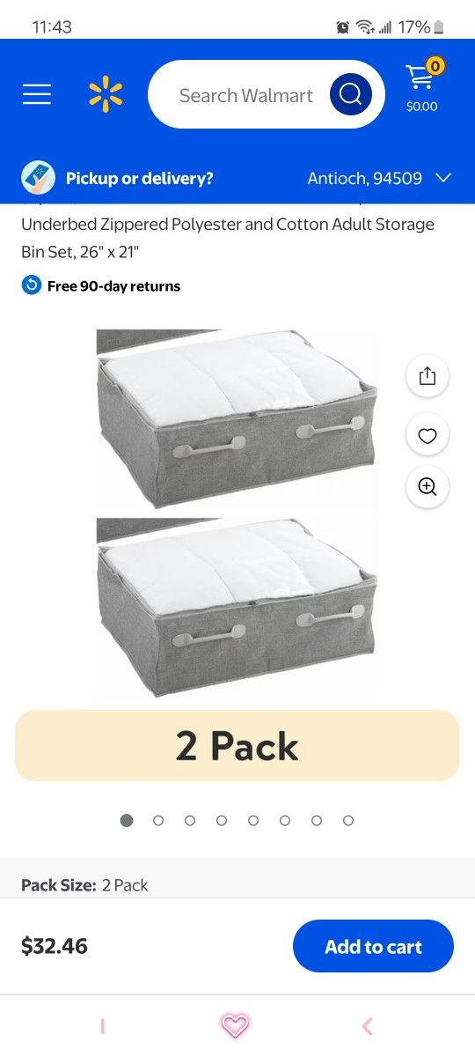Tap the Walmart spark logo
475x1057 pixels.
pos(106,94)
